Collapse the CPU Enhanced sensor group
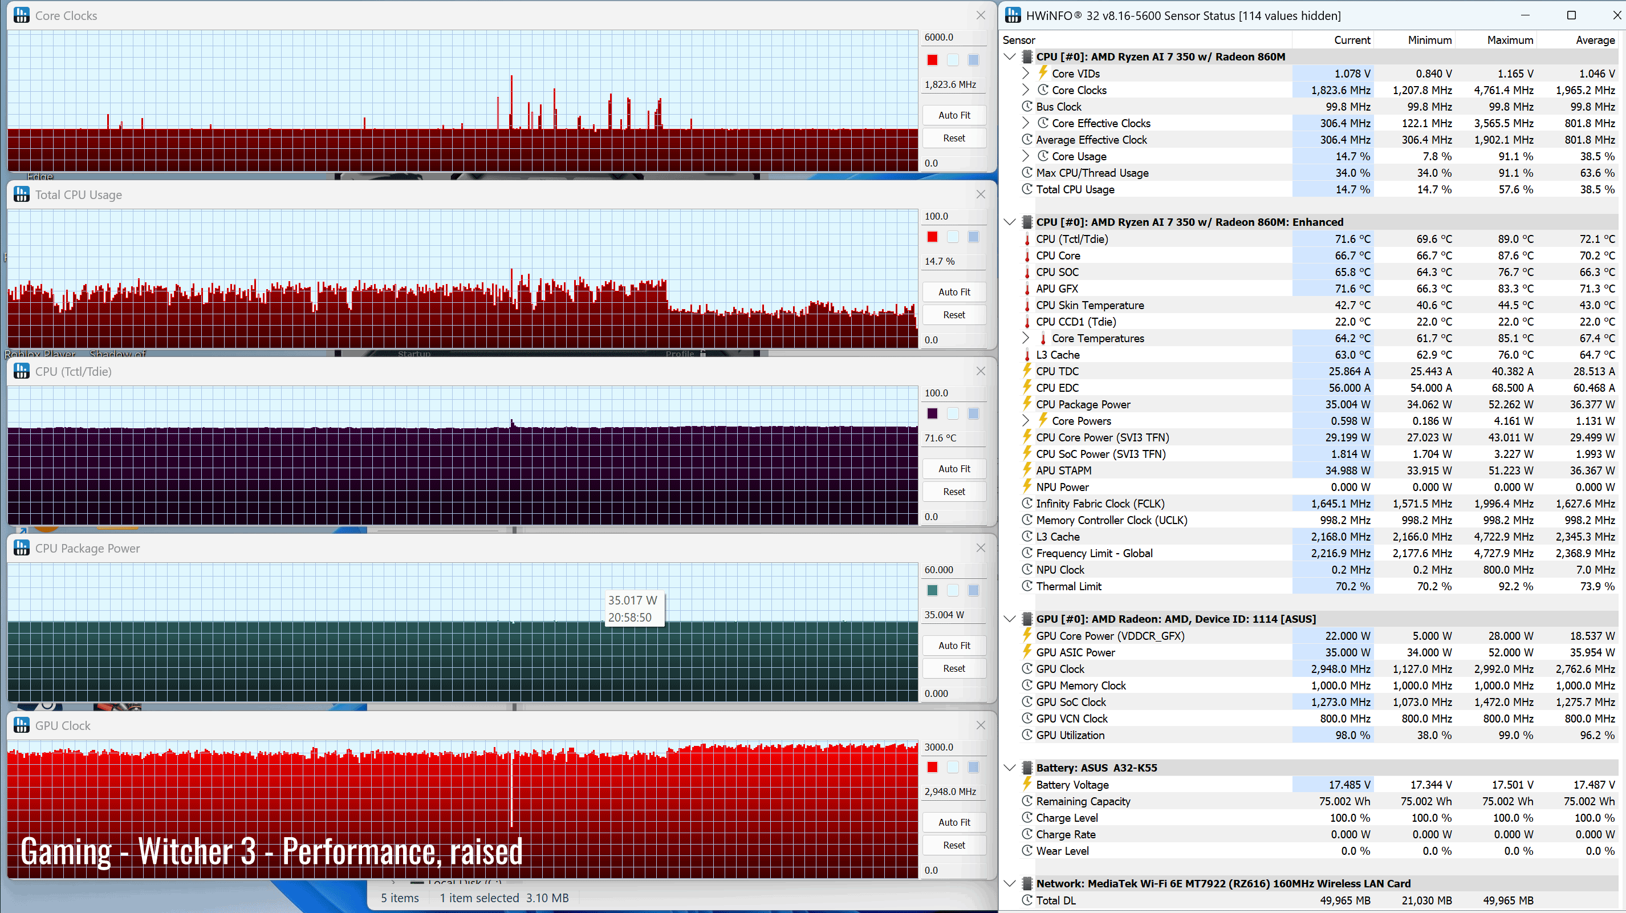 point(1009,222)
